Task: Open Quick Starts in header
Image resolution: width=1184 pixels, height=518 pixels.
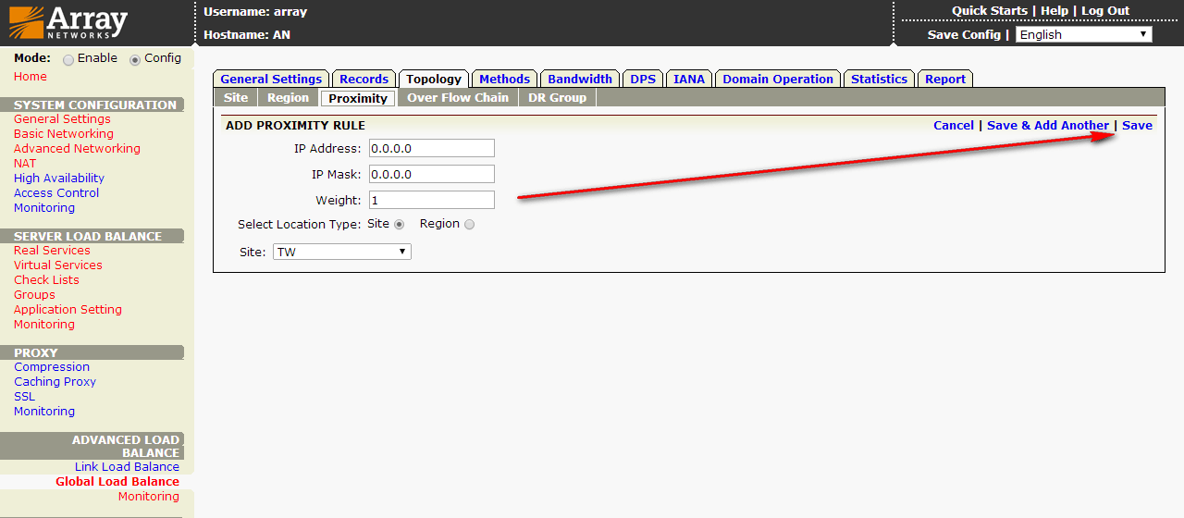Action: pyautogui.click(x=990, y=11)
